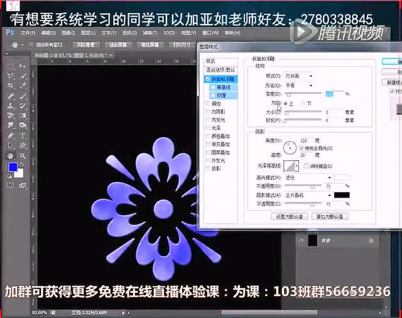The width and height of the screenshot is (402, 318).
Task: Select the Hand tool in toolbox
Action: tap(10, 156)
